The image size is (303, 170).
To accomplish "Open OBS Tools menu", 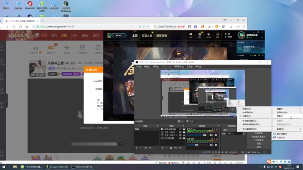I will click(x=189, y=66).
